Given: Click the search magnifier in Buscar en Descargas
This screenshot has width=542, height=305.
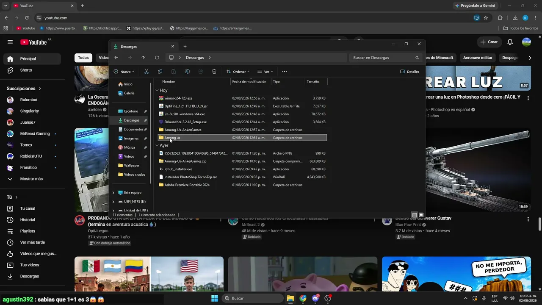Looking at the screenshot, I should 417,58.
